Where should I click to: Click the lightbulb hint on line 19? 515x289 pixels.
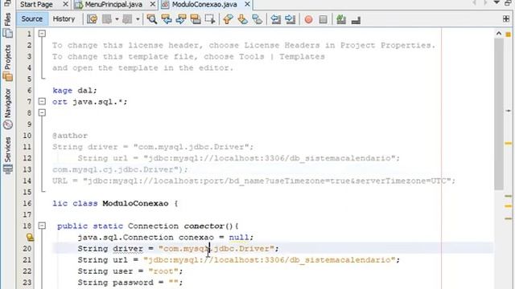(30, 238)
